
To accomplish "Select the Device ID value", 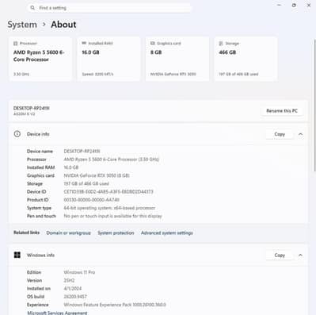I will pos(109,192).
